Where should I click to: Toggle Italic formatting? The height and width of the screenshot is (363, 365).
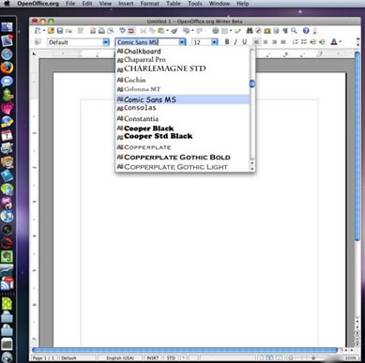click(236, 42)
